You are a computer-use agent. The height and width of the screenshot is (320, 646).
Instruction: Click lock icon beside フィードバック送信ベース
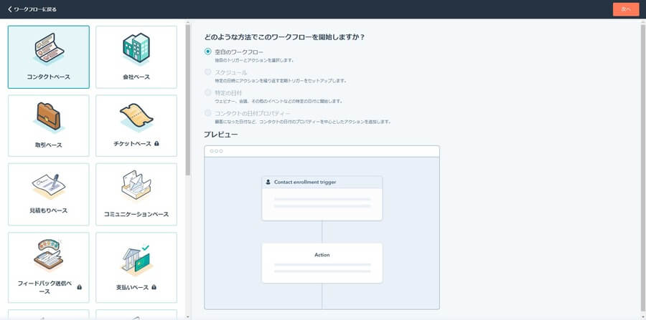coord(80,287)
